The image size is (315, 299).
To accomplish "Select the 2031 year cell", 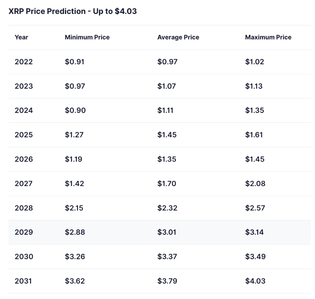I will coord(23,281).
